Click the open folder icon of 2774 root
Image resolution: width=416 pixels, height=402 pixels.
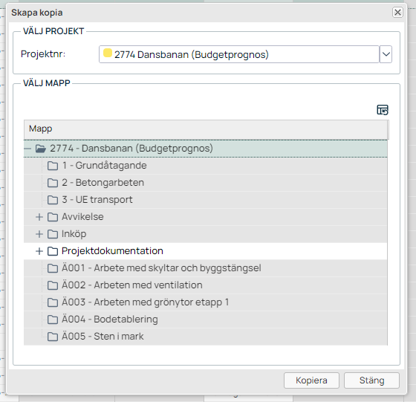tap(41, 149)
